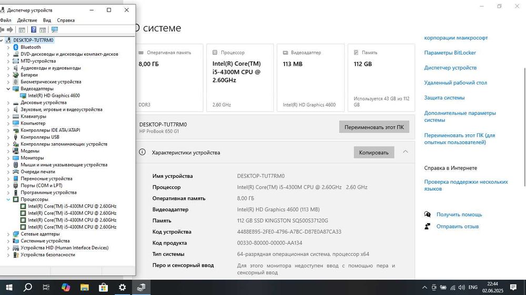Select Устройства HID (Human Interface Devices)
The width and height of the screenshot is (526, 295).
64,248
